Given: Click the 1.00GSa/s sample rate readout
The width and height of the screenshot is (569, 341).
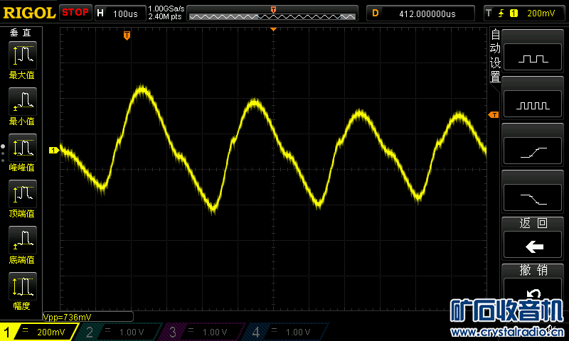Looking at the screenshot, I should pyautogui.click(x=166, y=9).
